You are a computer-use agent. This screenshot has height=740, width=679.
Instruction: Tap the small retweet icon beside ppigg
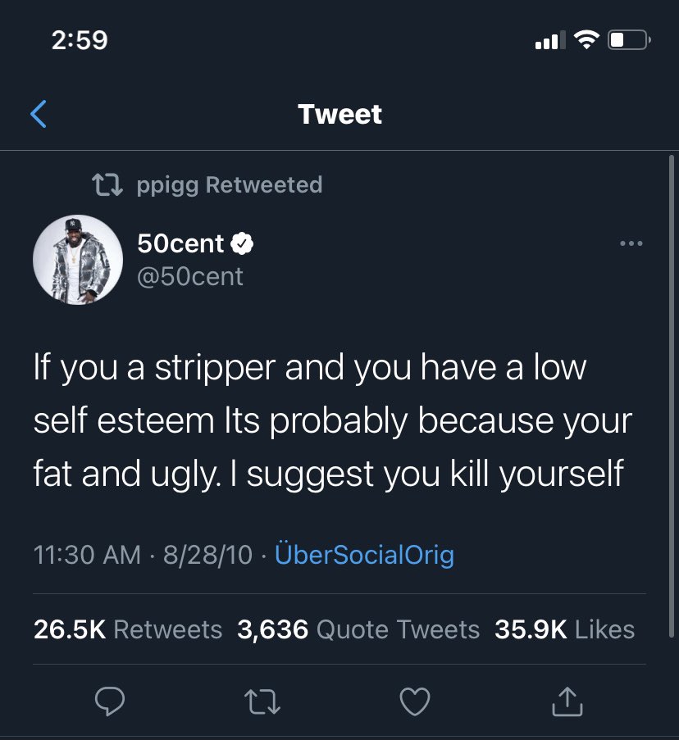[107, 185]
